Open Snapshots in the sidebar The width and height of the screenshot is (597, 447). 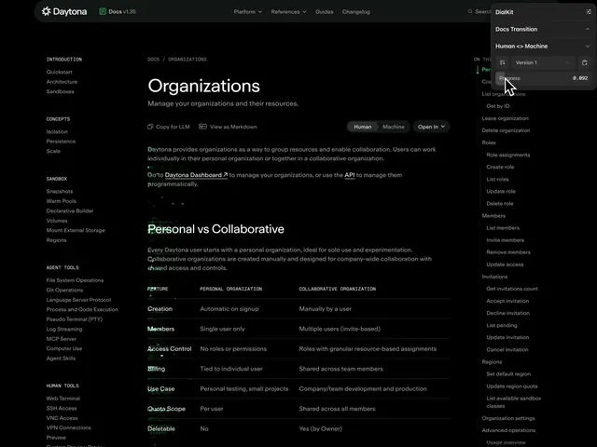coord(60,191)
